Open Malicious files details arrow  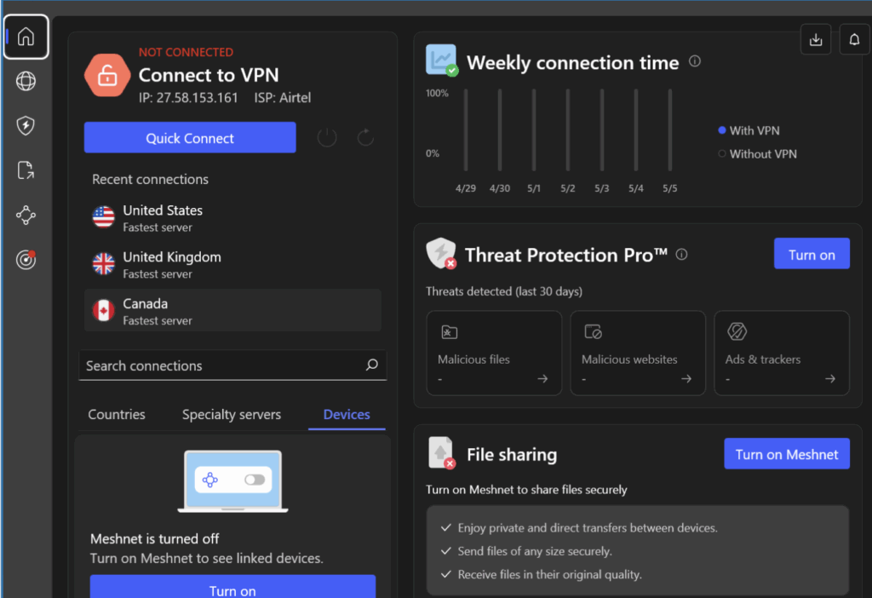coord(542,379)
